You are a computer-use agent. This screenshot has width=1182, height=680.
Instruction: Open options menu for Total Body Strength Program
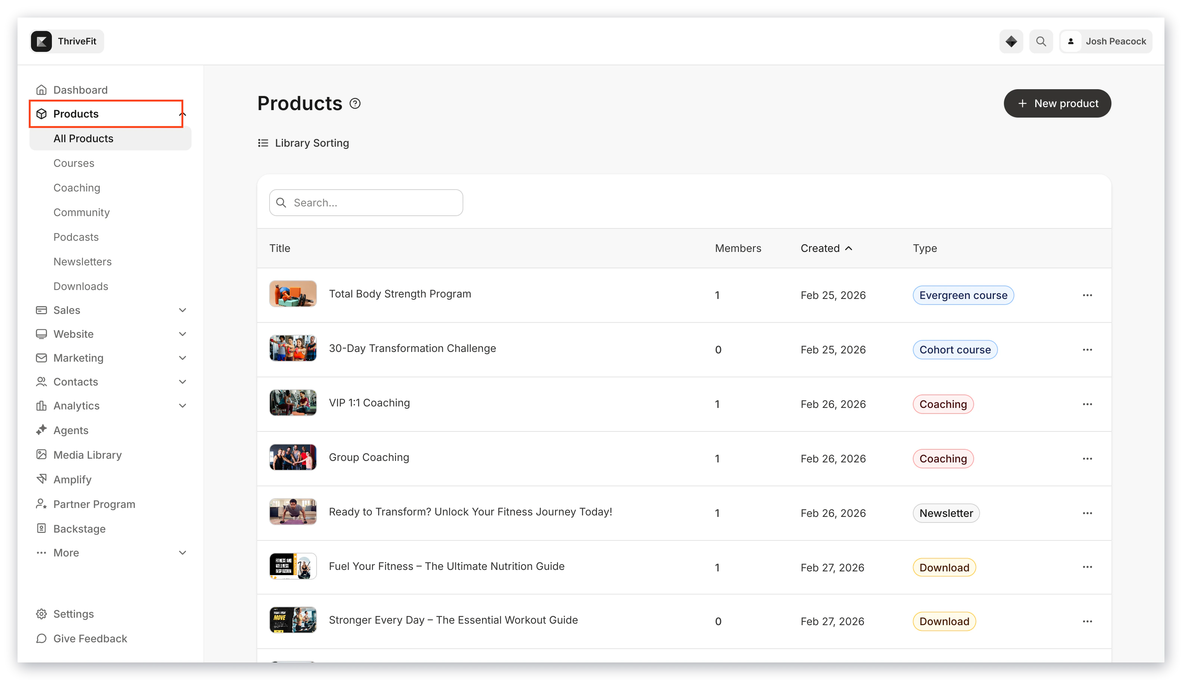pos(1087,295)
